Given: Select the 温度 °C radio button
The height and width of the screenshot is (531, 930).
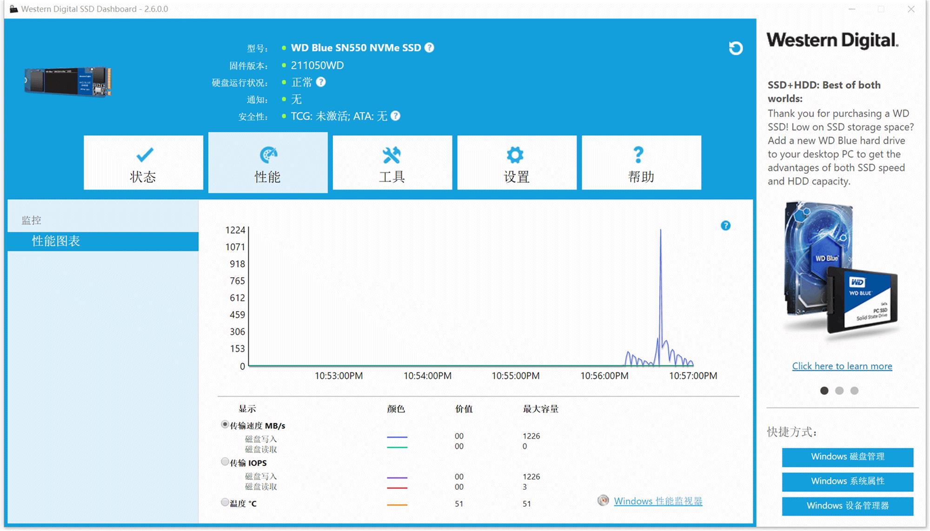Looking at the screenshot, I should tap(225, 502).
